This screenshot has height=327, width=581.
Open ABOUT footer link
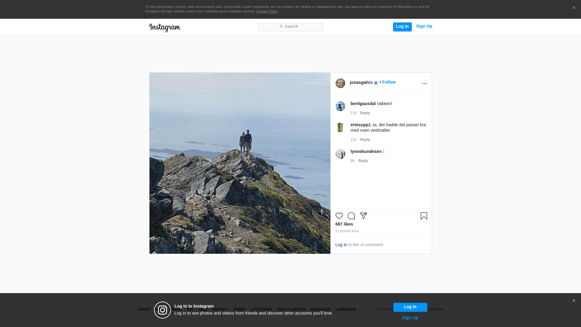click(144, 309)
